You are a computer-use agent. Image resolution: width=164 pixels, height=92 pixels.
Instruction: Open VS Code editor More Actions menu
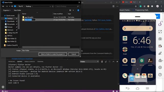117,6
